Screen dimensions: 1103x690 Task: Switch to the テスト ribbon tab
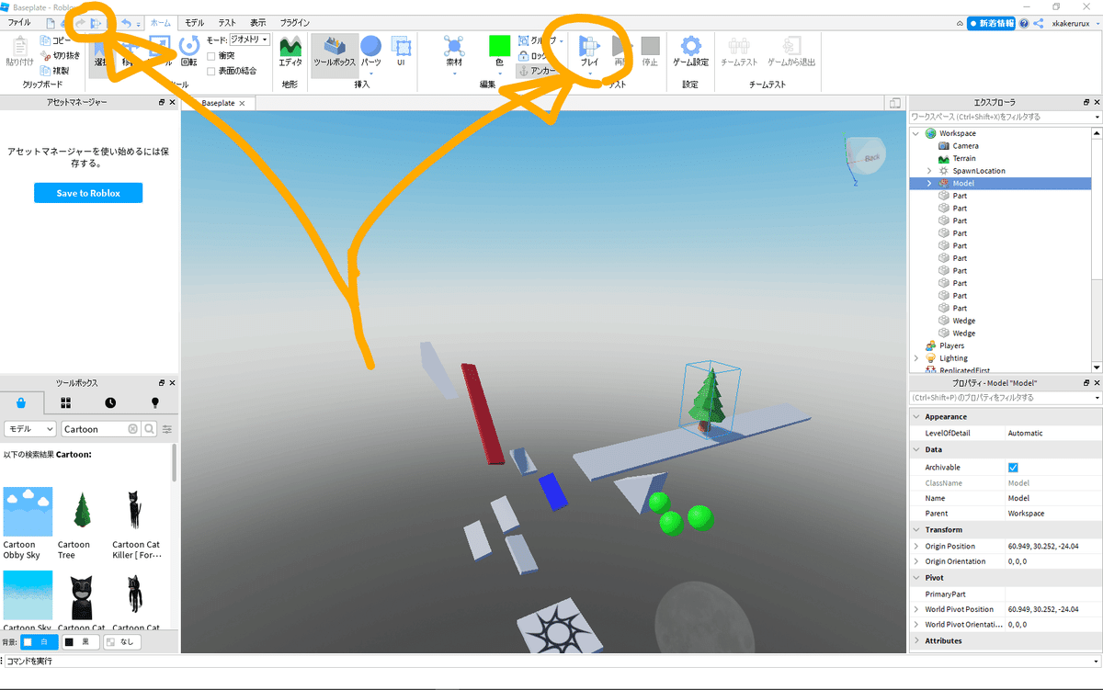tap(227, 22)
